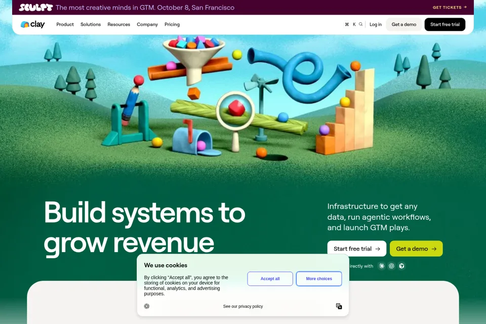The height and width of the screenshot is (324, 486).
Task: Open More choices for cookies
Action: point(319,279)
